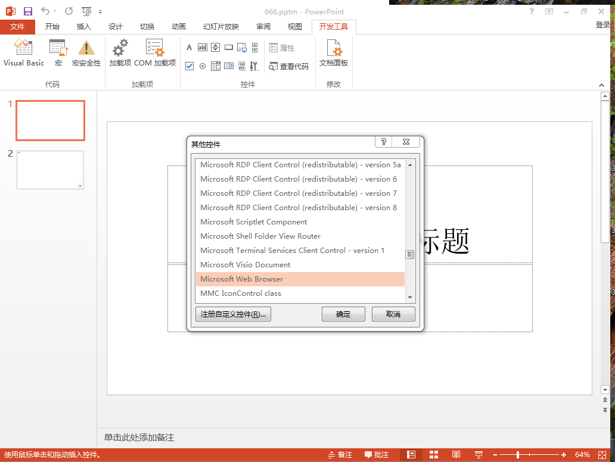The image size is (615, 462).
Task: Click zoom out minus button
Action: (x=495, y=454)
